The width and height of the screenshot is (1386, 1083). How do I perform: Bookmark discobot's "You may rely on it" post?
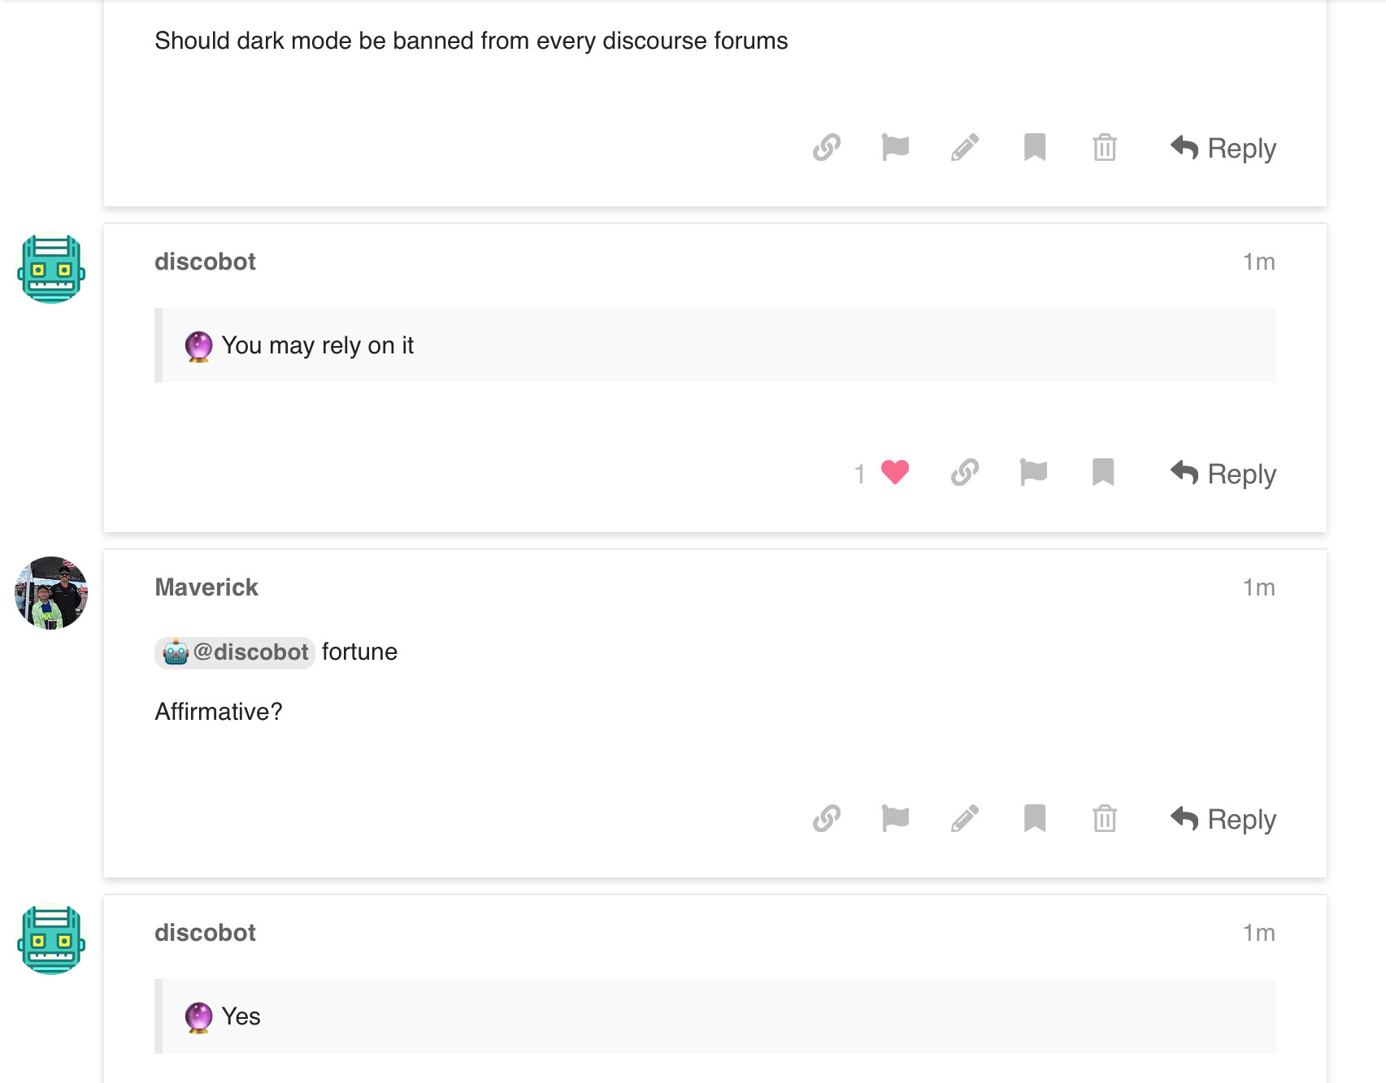(1102, 473)
